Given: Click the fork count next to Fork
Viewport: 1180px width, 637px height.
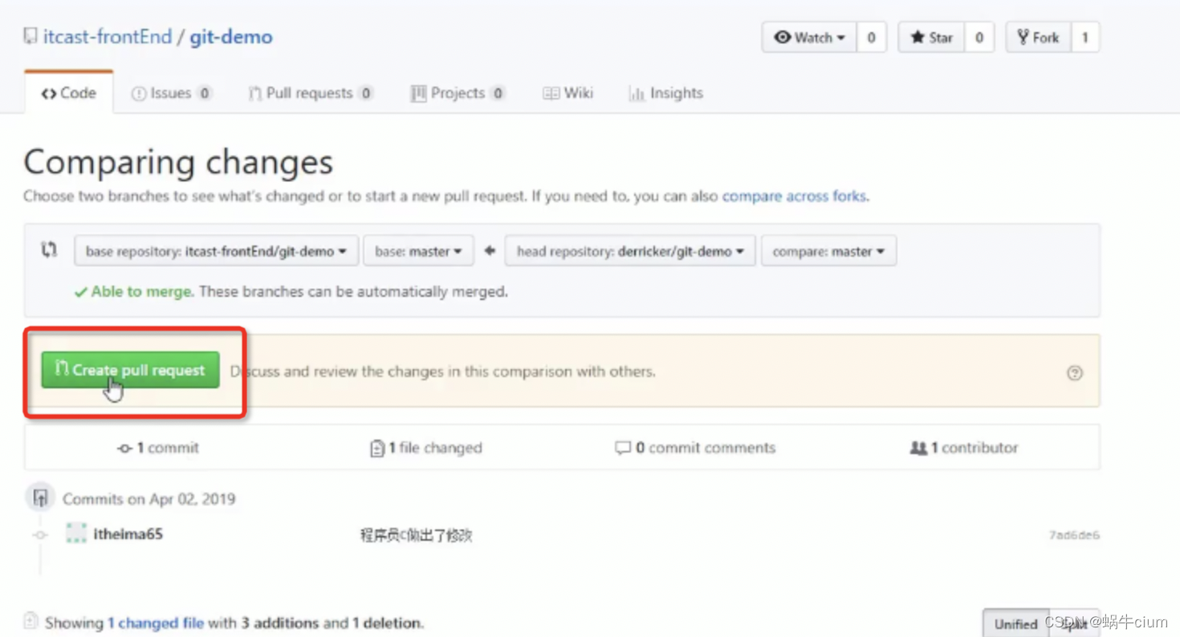Looking at the screenshot, I should pos(1085,38).
